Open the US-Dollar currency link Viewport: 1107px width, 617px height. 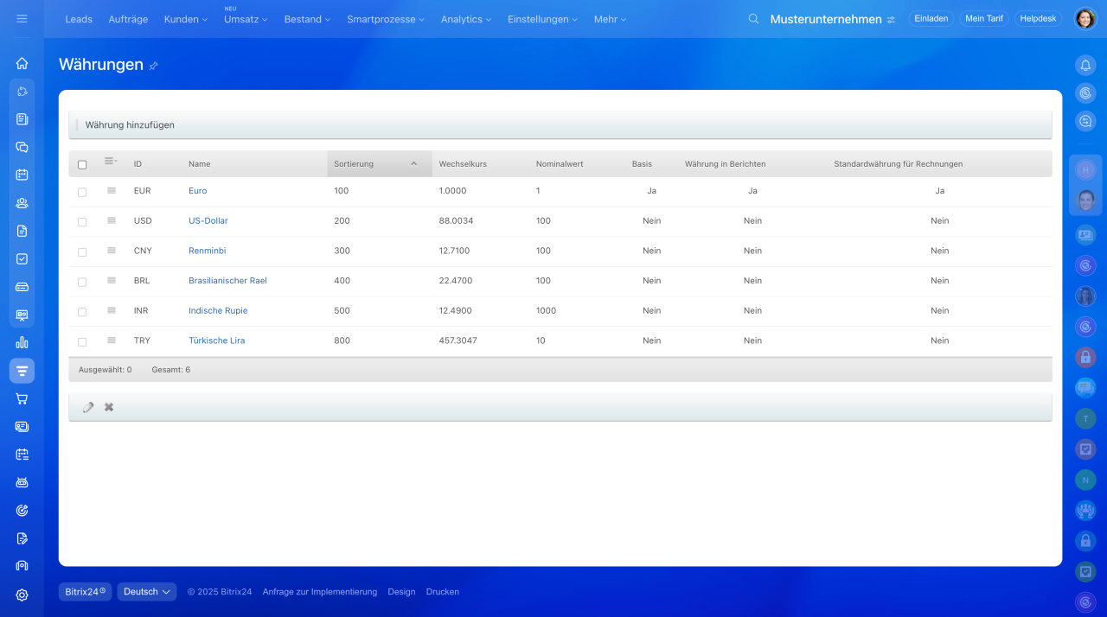[208, 220]
